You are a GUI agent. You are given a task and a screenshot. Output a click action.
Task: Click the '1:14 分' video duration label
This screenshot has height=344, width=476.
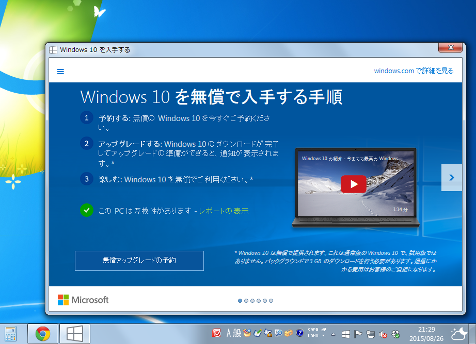click(x=401, y=209)
